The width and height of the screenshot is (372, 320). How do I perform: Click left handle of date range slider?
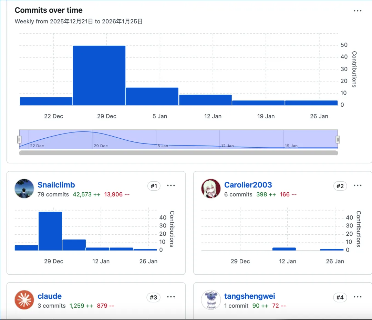[19, 139]
